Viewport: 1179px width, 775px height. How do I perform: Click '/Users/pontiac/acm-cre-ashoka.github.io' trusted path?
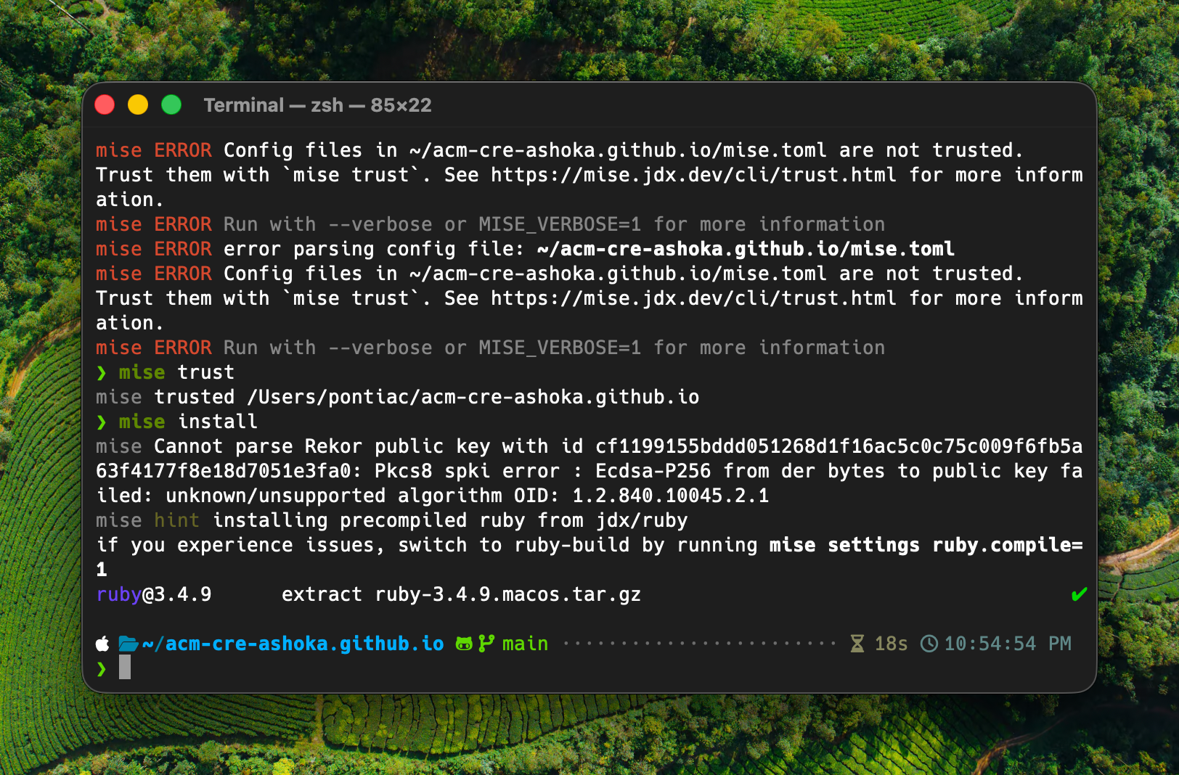coord(473,397)
